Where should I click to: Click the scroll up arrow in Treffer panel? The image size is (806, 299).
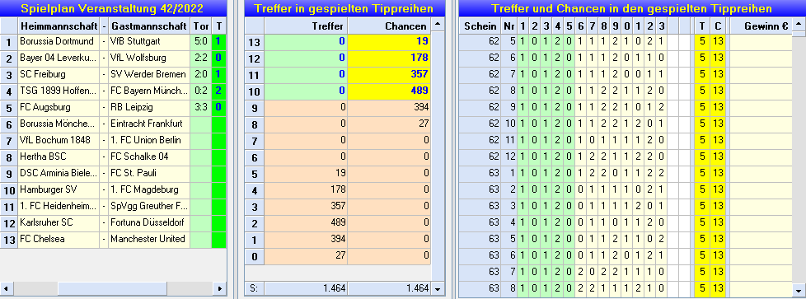tap(437, 24)
